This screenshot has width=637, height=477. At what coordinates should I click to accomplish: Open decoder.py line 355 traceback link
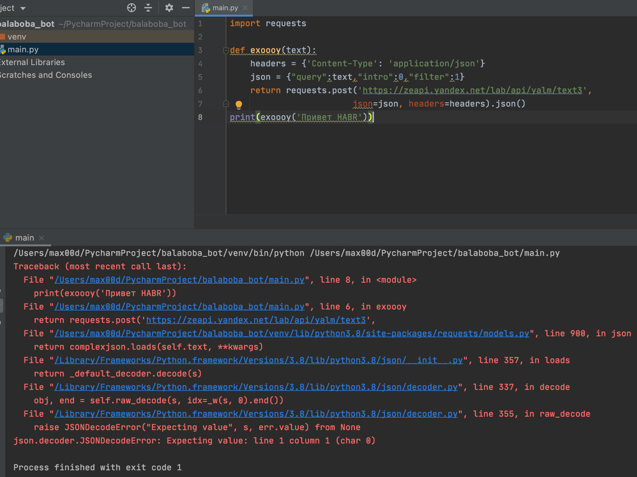[x=256, y=414]
